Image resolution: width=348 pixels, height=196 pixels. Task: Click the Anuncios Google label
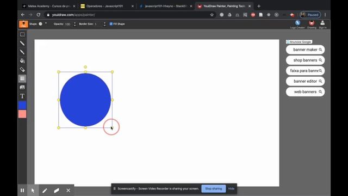tap(299, 42)
